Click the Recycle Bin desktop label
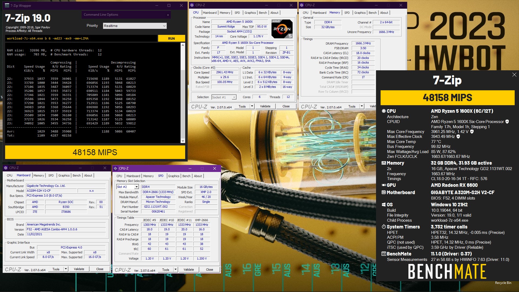Viewport: 519px width, 292px height. (503, 283)
